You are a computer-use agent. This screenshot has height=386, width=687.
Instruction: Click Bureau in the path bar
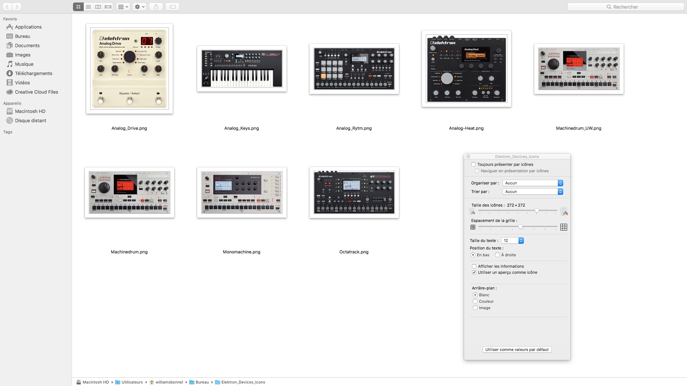coord(202,382)
